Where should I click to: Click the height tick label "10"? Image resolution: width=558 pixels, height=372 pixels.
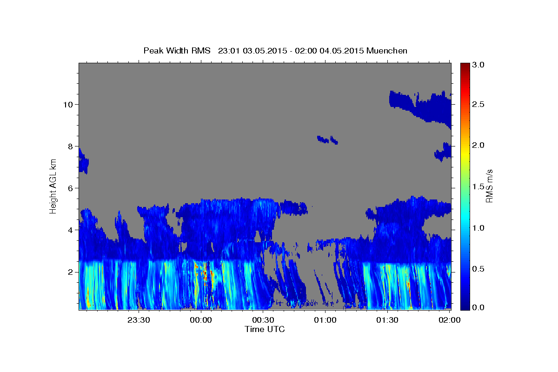coord(68,104)
